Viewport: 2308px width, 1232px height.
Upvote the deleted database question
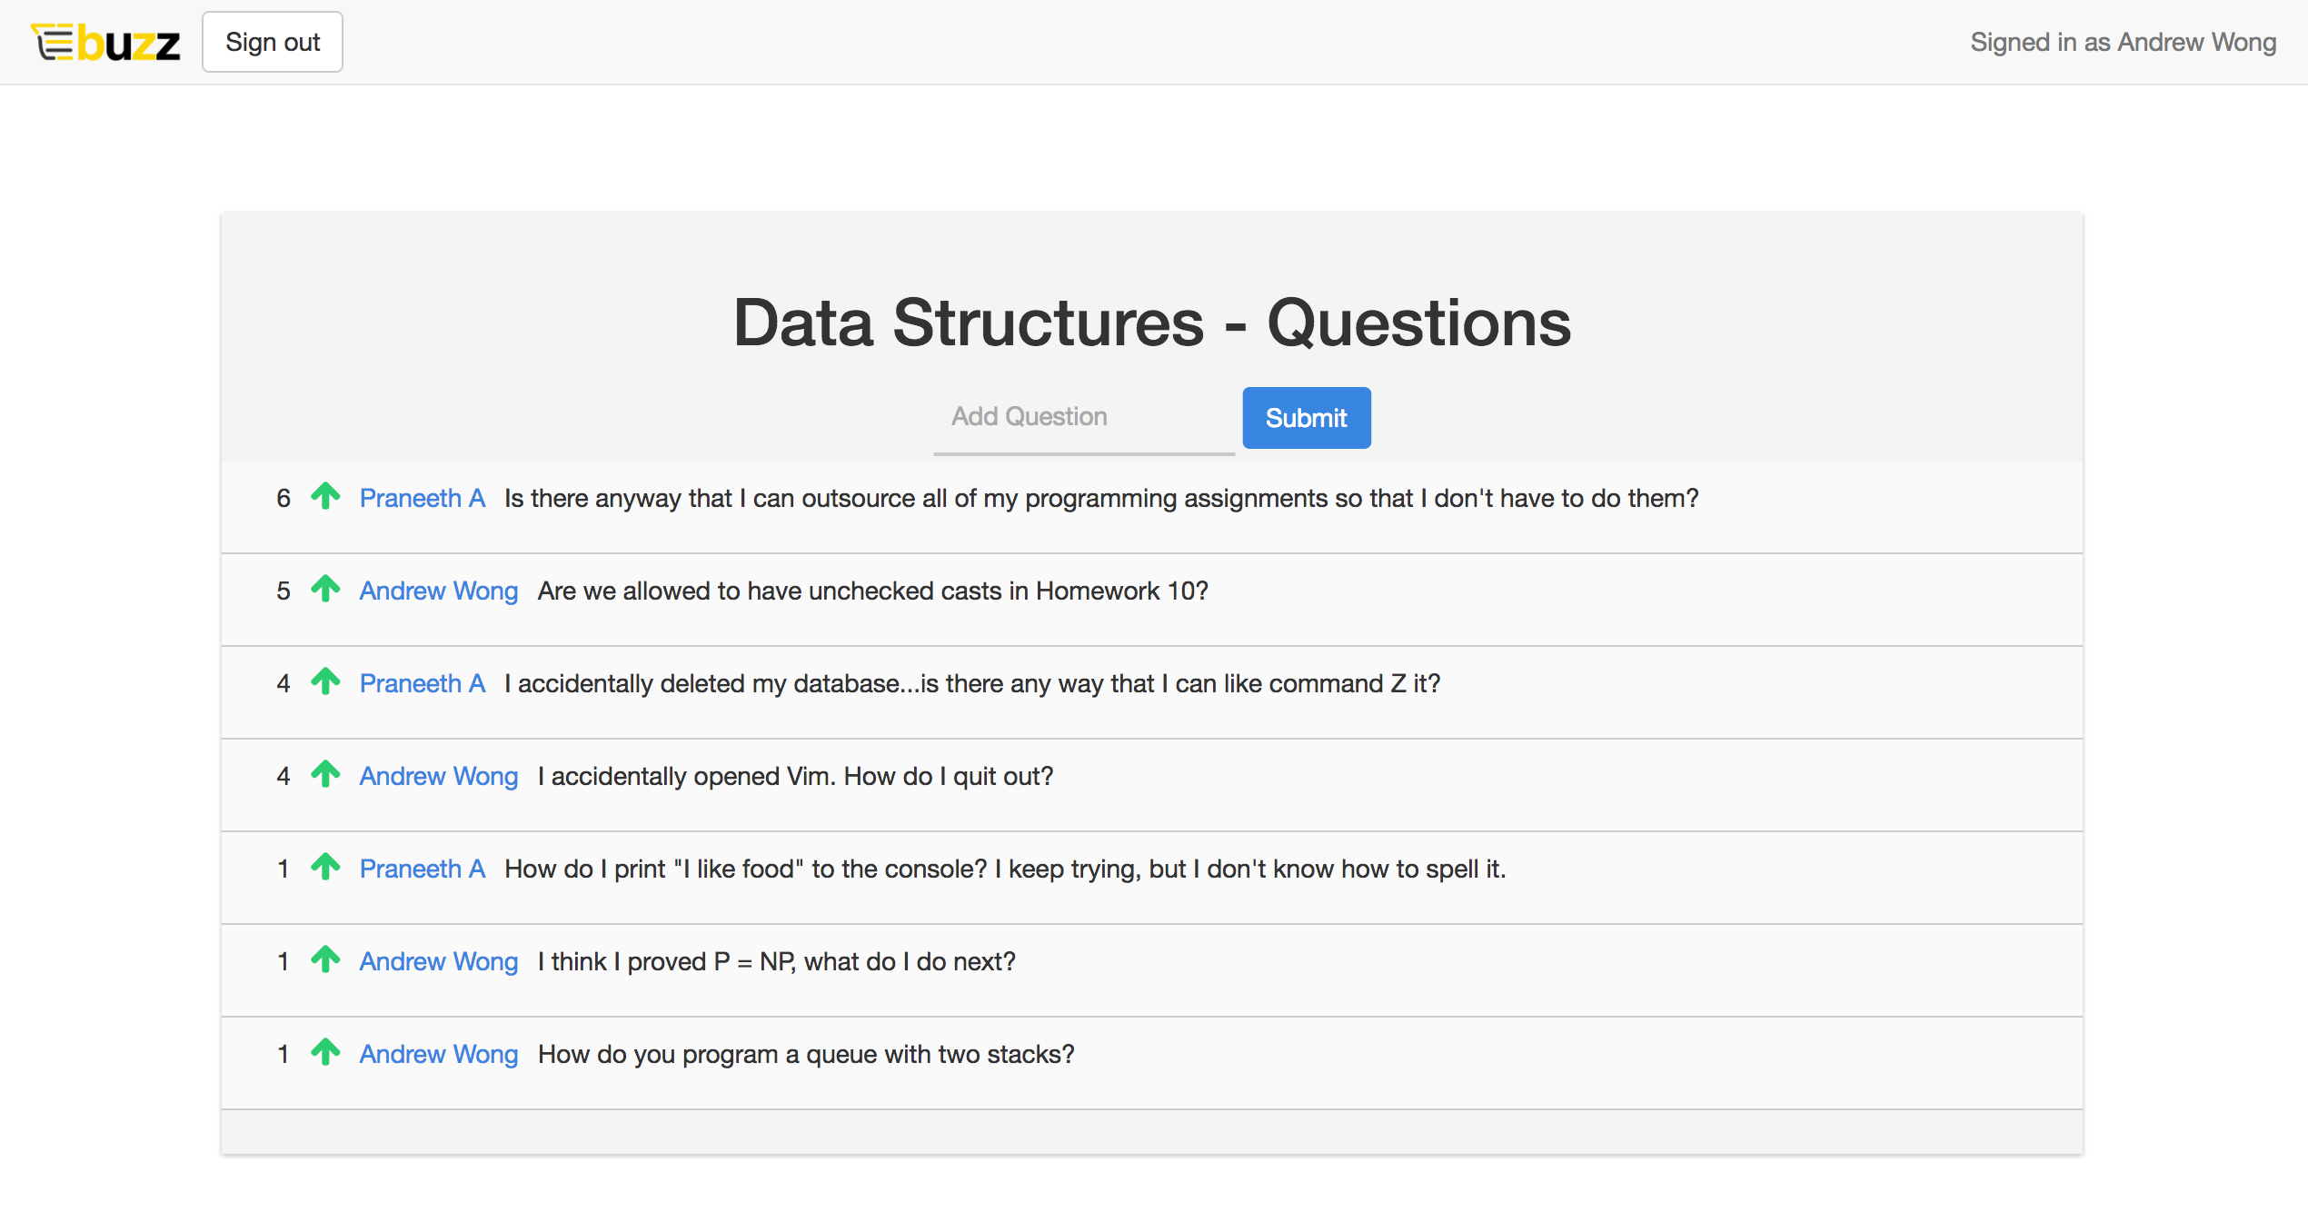325,682
